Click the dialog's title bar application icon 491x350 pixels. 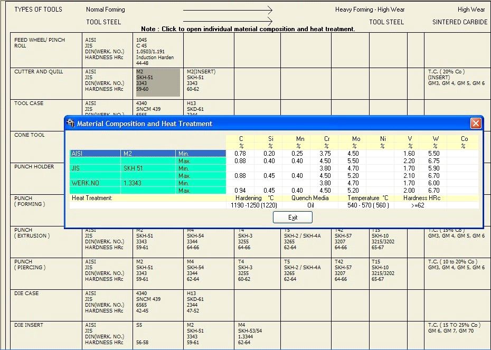70,124
